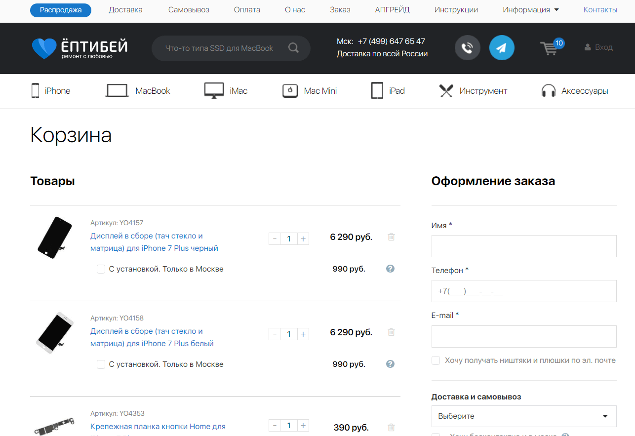635x436 pixels.
Task: Click the Артикул: YO4157 text
Action: coord(117,223)
